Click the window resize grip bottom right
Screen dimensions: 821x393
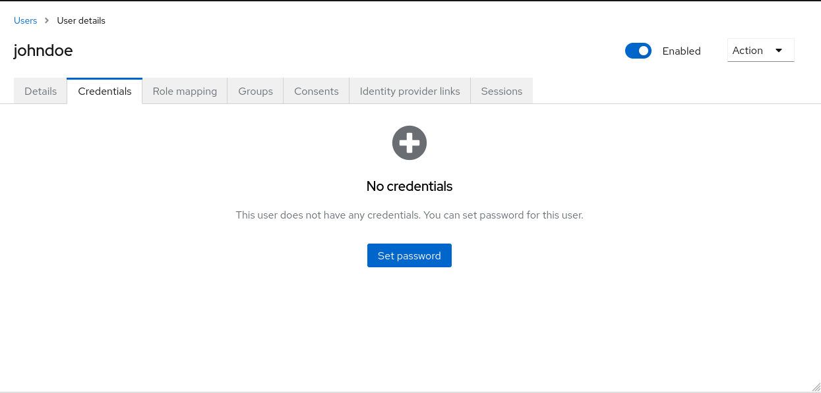[816, 388]
